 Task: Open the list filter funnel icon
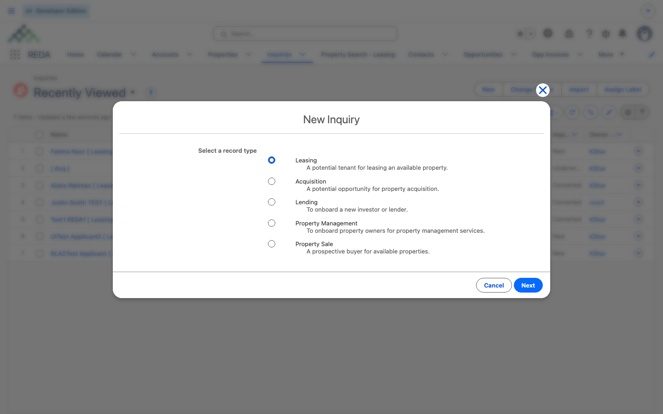[x=642, y=112]
